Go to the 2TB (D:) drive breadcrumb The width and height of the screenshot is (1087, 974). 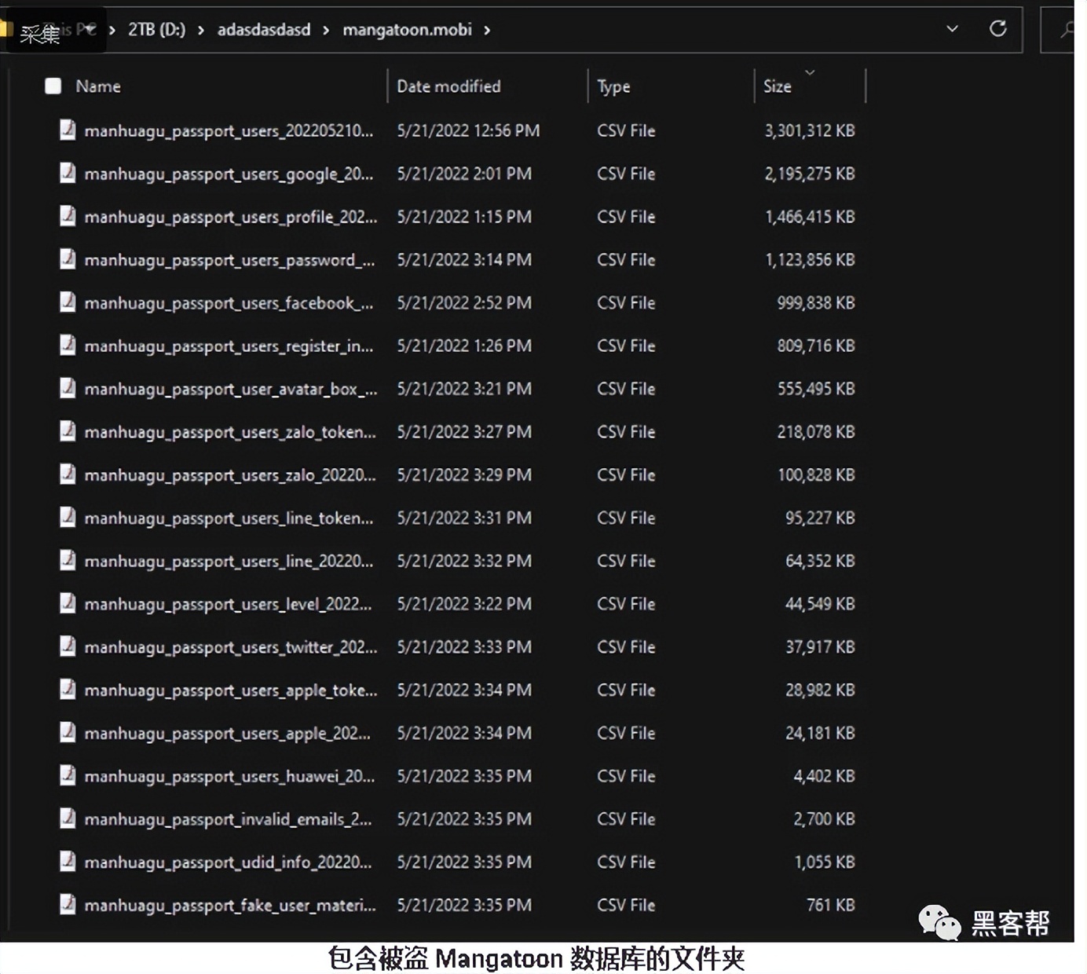tap(157, 30)
